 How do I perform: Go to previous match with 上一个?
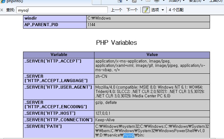(x=117, y=10)
